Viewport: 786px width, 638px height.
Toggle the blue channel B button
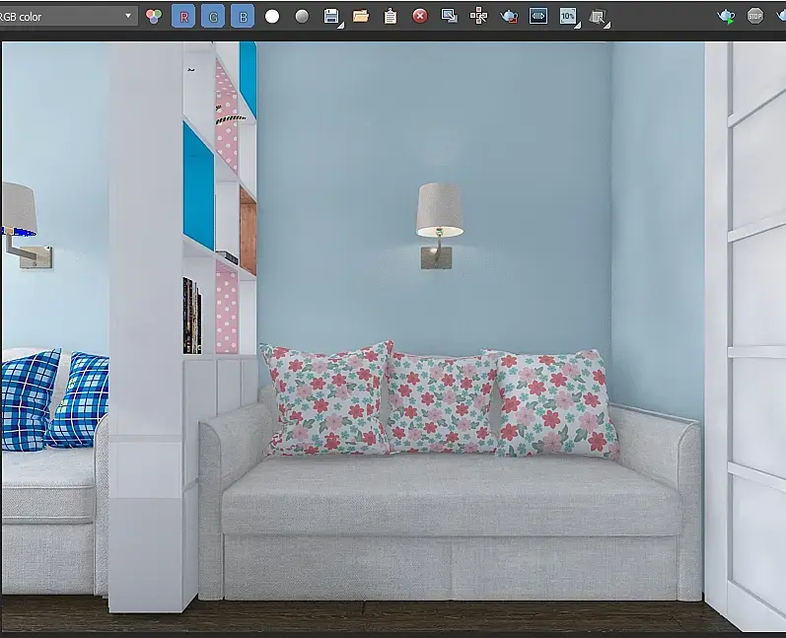(243, 17)
